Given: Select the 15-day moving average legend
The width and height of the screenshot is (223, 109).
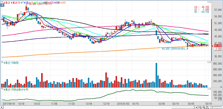Looking at the screenshot, I should point(31,3).
